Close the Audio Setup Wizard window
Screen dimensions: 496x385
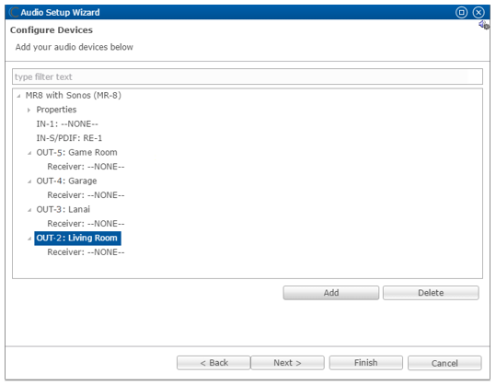479,12
